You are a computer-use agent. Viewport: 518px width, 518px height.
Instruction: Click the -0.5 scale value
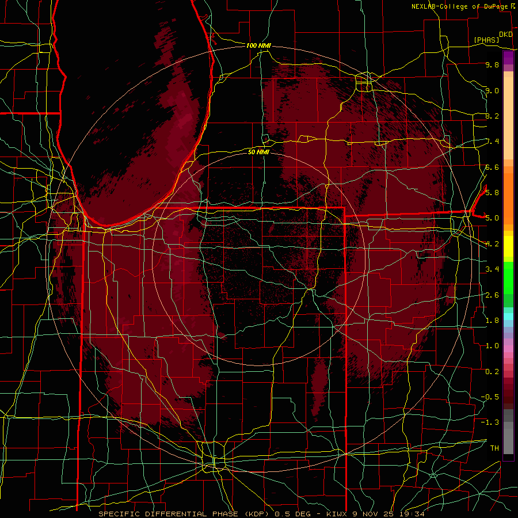[490, 397]
